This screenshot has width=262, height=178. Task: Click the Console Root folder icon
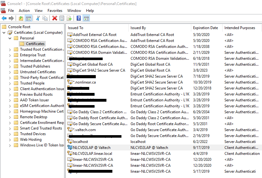pyautogui.click(x=4, y=27)
